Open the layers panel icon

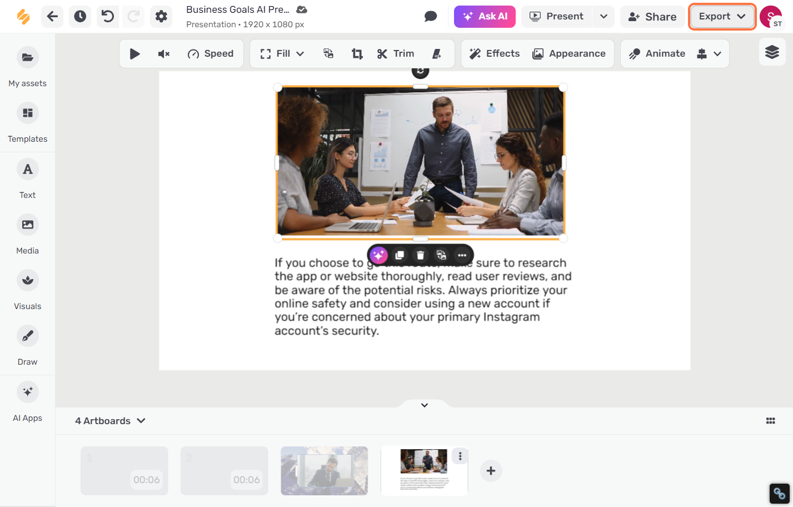pos(772,52)
